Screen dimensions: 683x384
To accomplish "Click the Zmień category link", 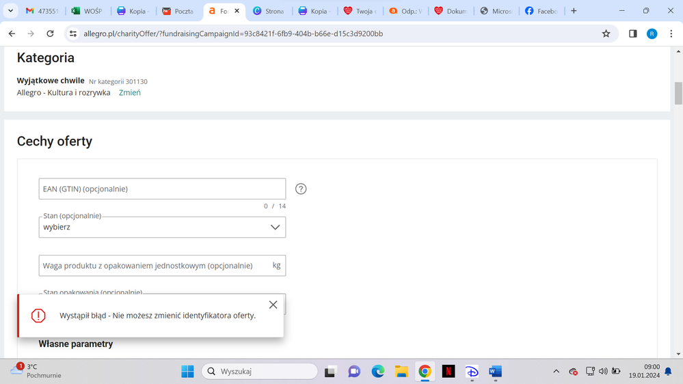I will 129,93.
